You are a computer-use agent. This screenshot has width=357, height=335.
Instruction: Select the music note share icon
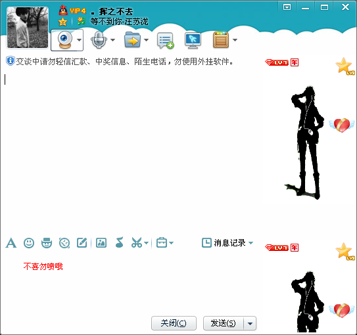(119, 242)
